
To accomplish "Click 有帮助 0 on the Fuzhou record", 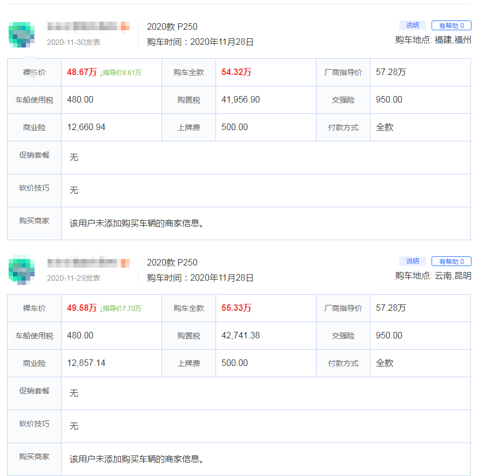I will pos(451,25).
